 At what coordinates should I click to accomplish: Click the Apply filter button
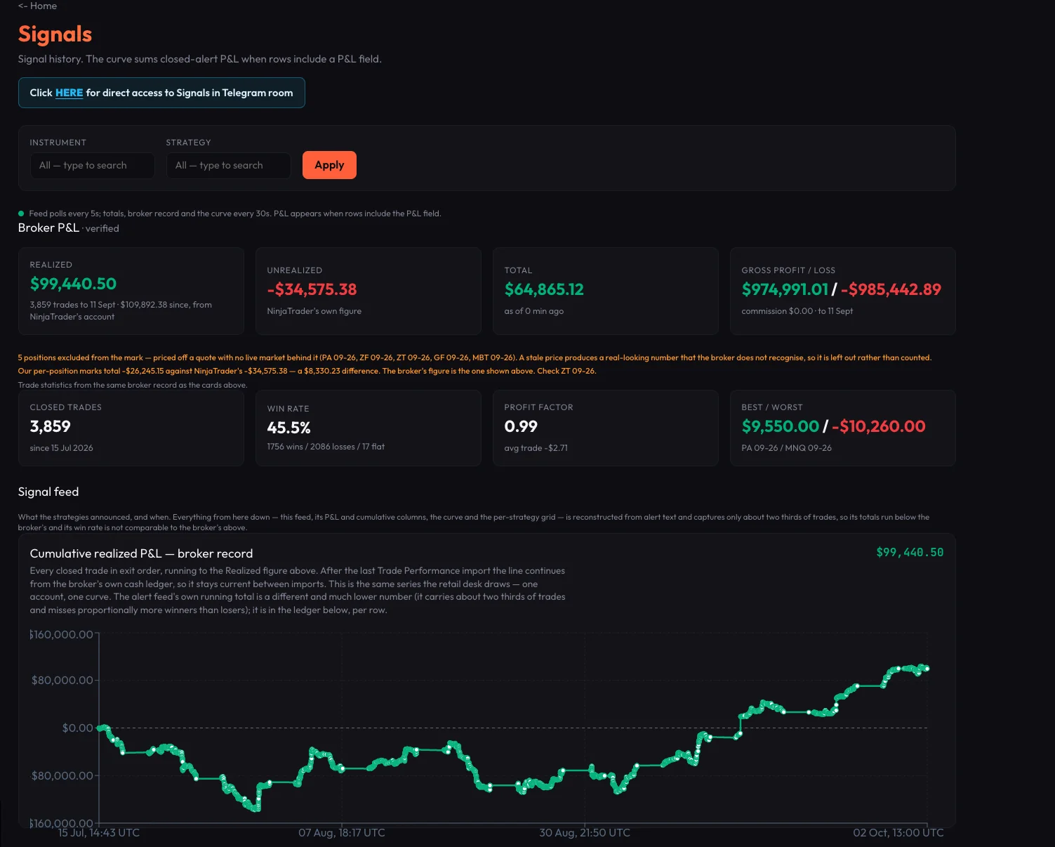click(x=329, y=165)
